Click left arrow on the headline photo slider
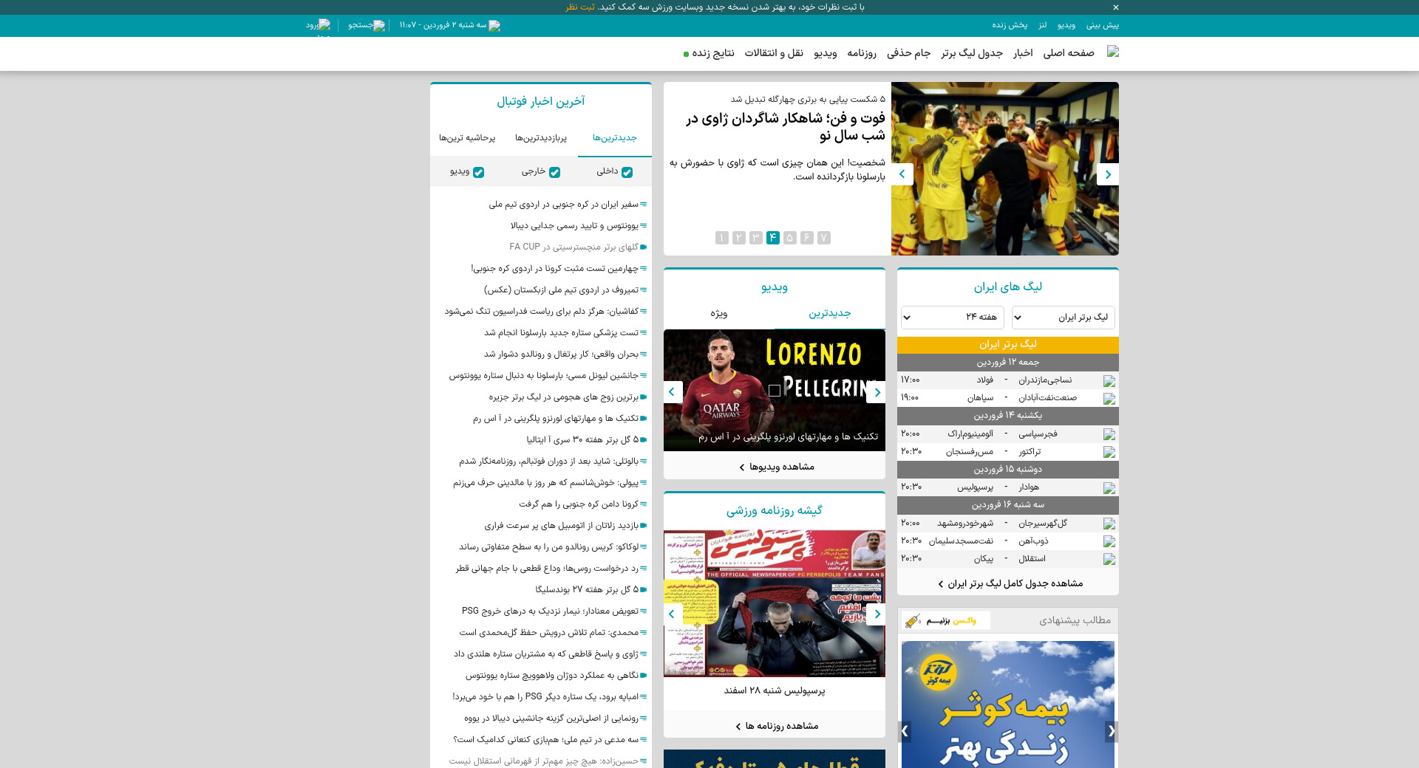 click(x=902, y=174)
